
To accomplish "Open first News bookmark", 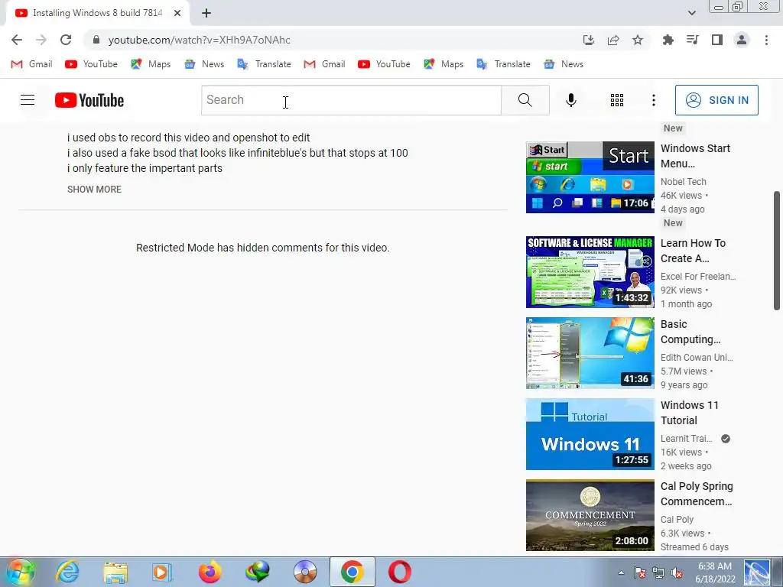I will pos(204,64).
